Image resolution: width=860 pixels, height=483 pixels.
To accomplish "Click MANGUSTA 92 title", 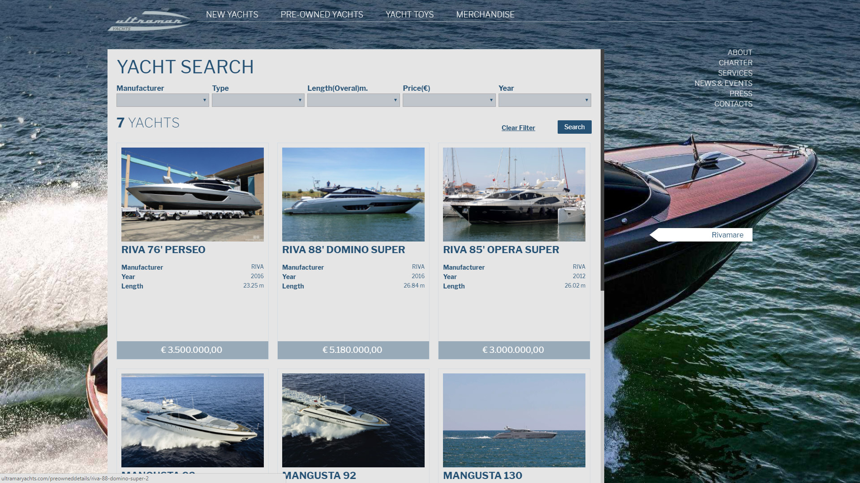I will 319,475.
